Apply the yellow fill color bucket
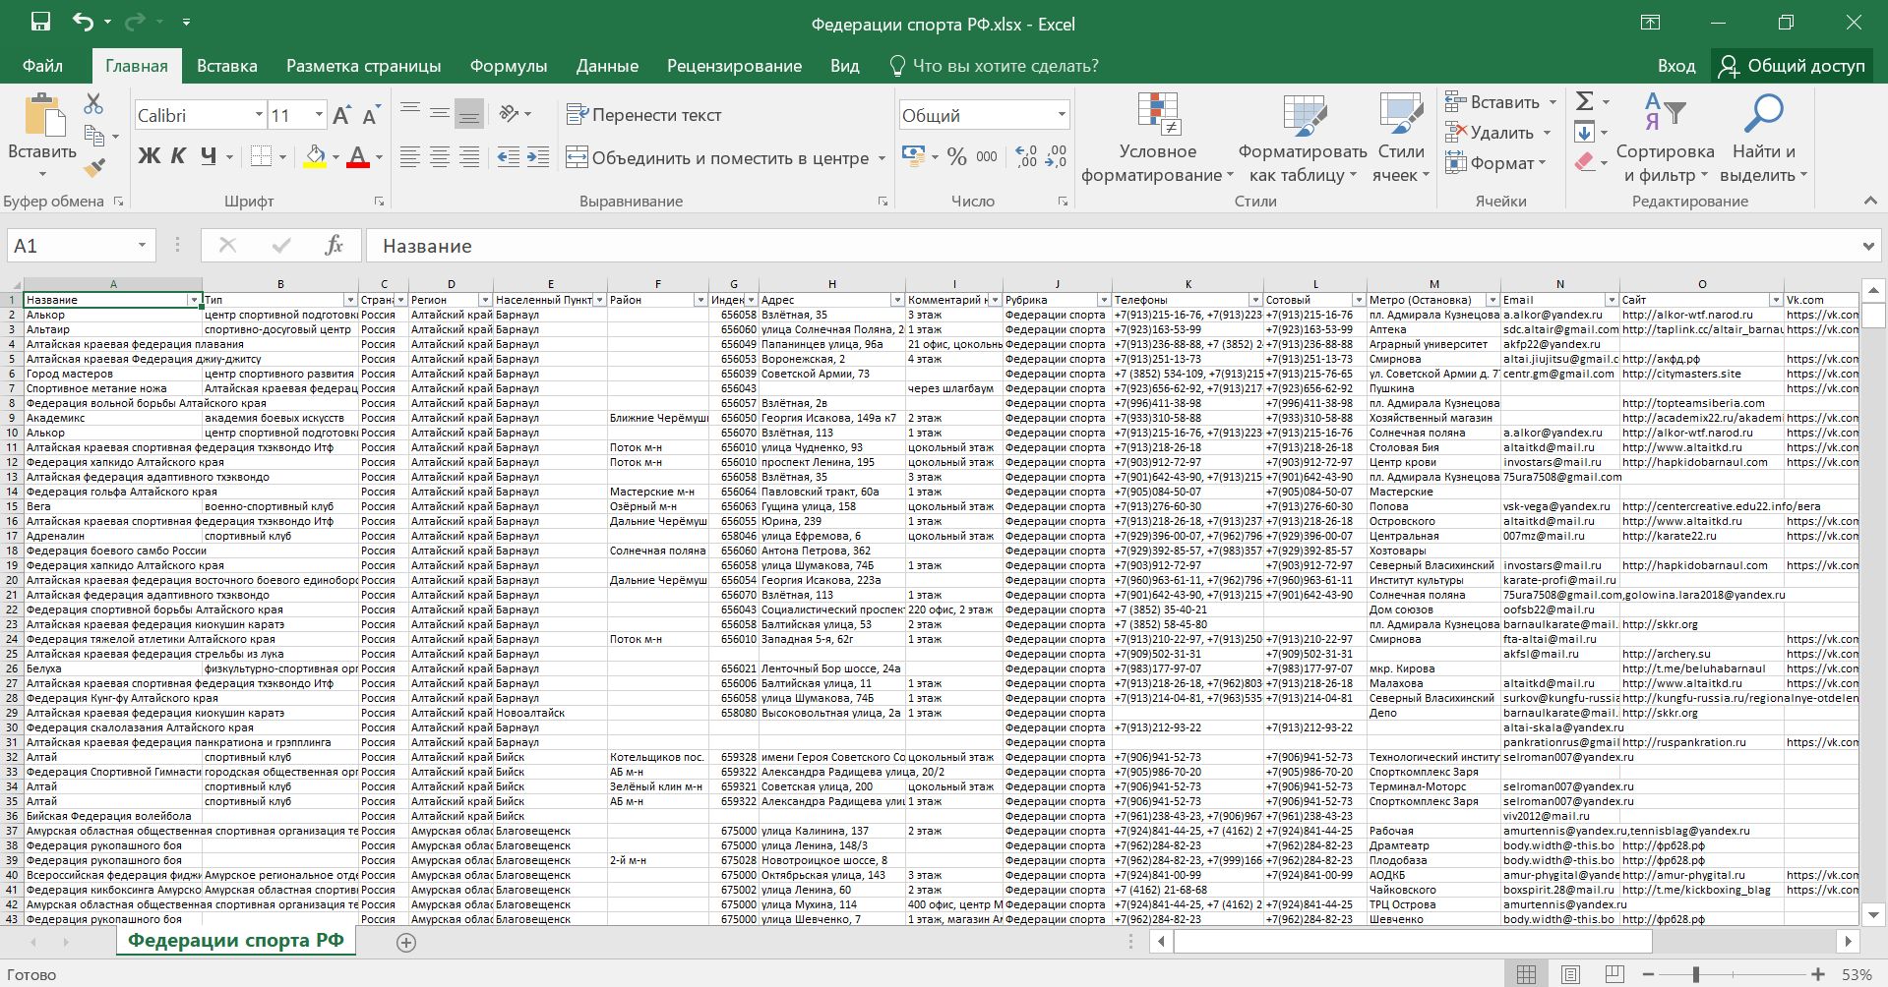 pyautogui.click(x=315, y=156)
